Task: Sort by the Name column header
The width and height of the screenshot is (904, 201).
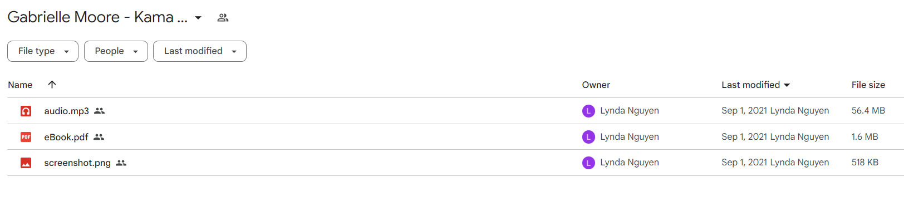Action: pyautogui.click(x=20, y=85)
